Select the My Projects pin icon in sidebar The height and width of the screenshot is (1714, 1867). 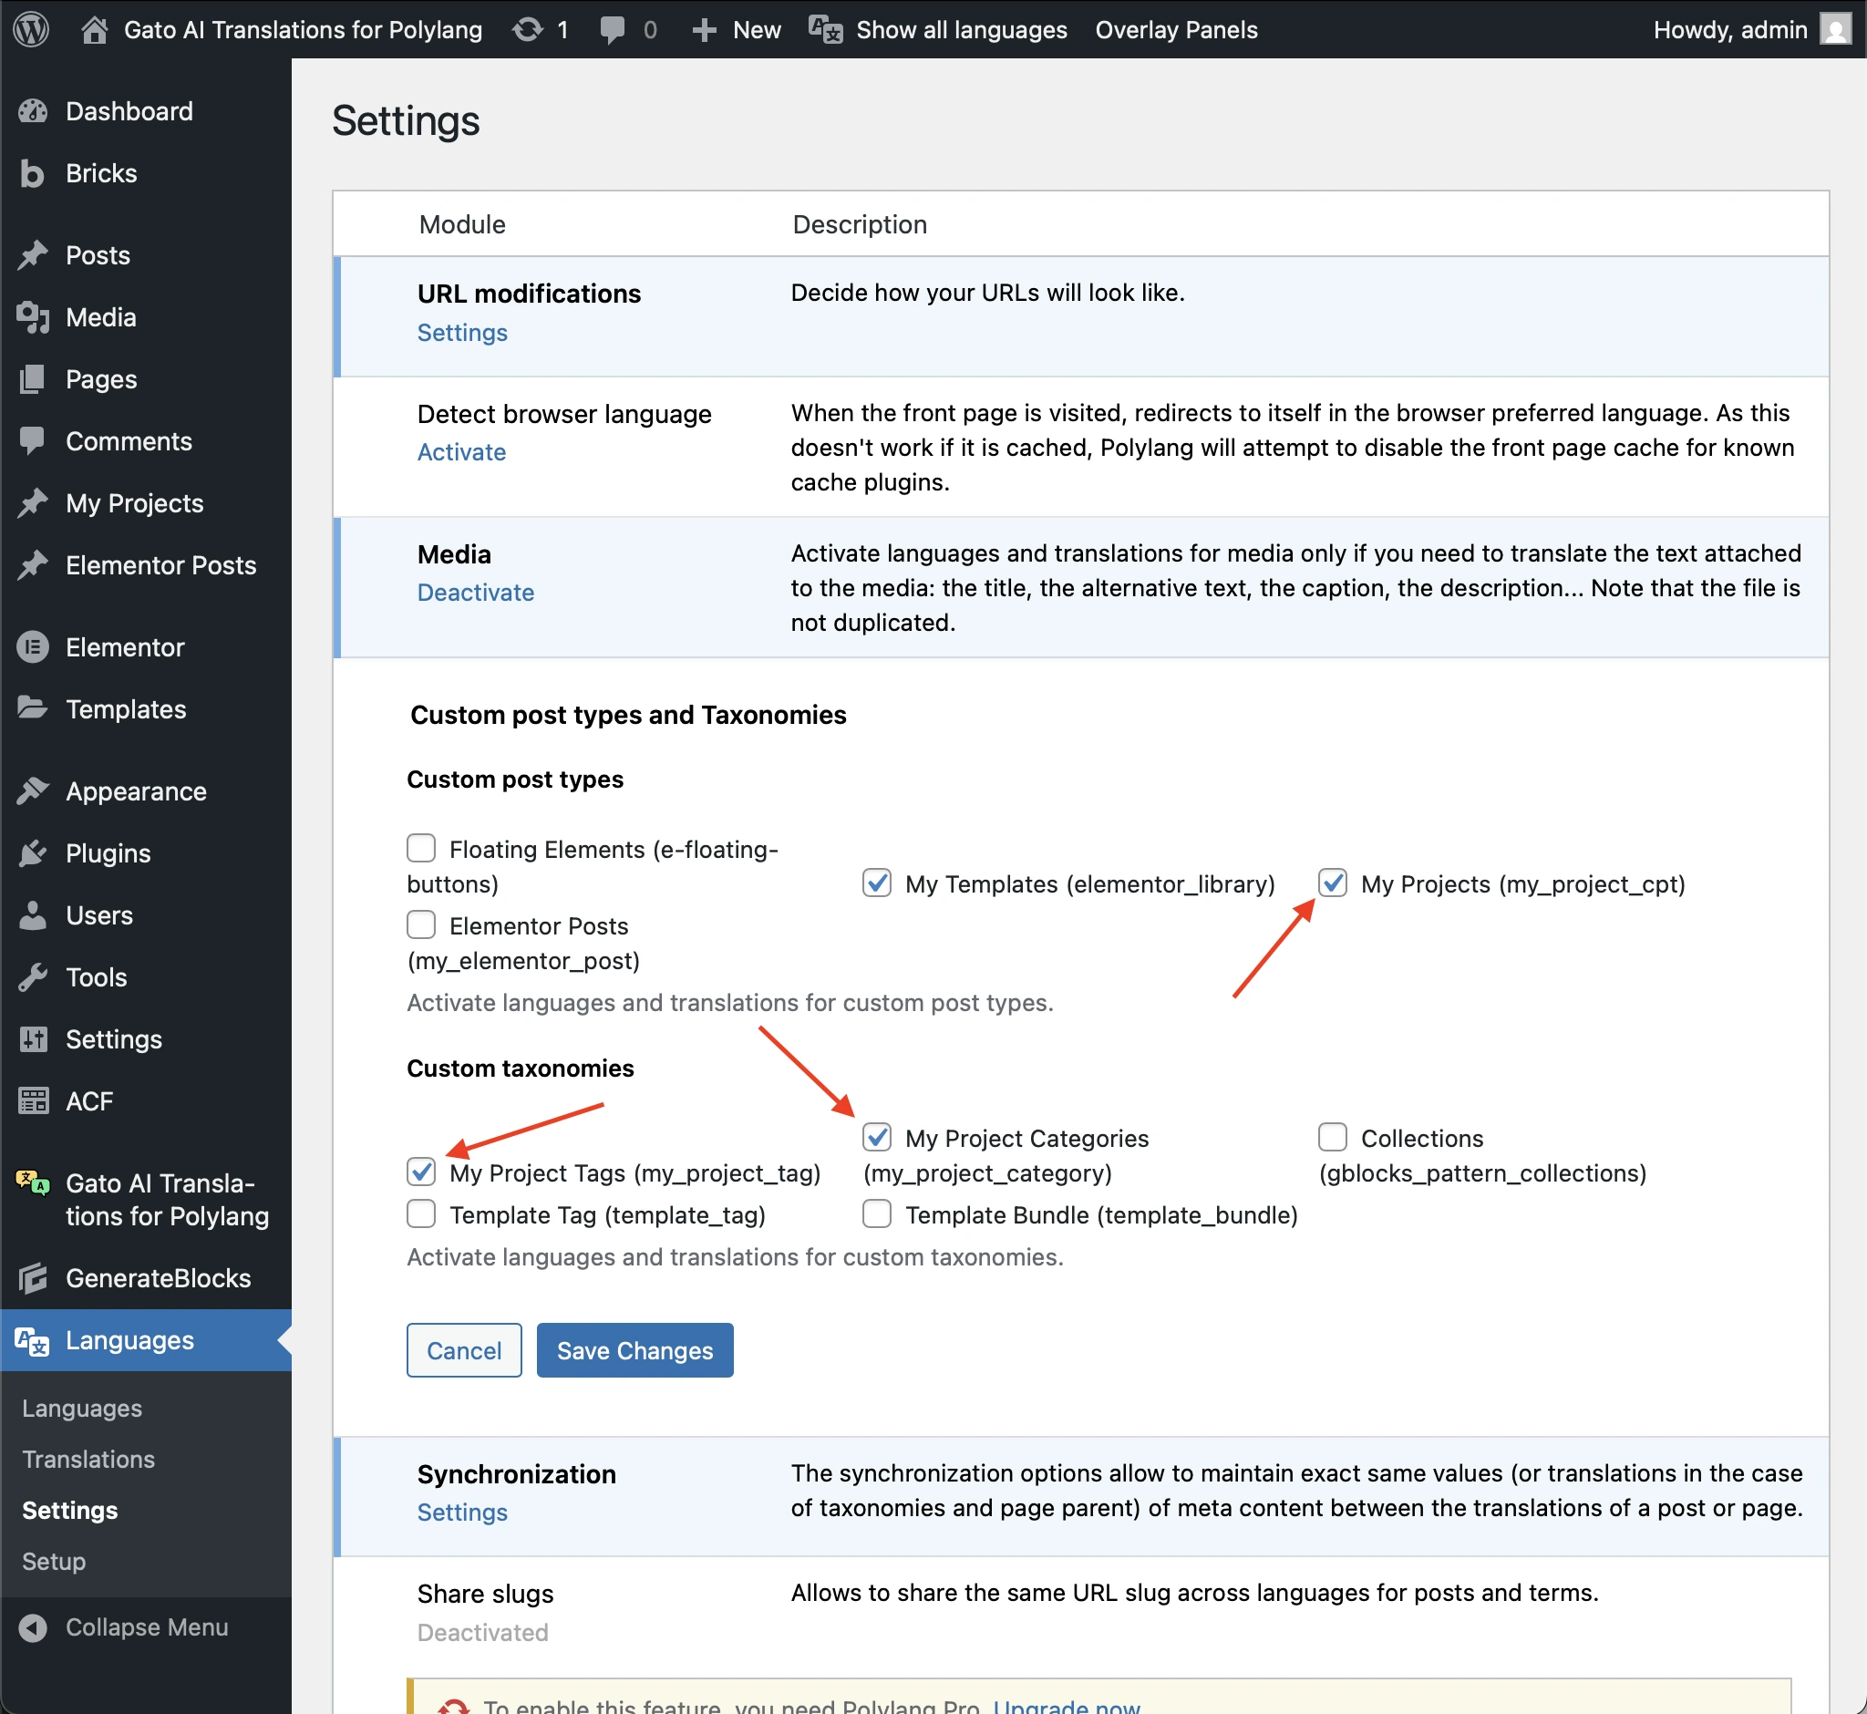click(x=33, y=502)
